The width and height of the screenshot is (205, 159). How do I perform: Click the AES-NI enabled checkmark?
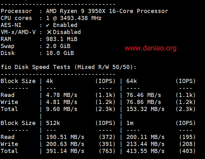click(48, 25)
